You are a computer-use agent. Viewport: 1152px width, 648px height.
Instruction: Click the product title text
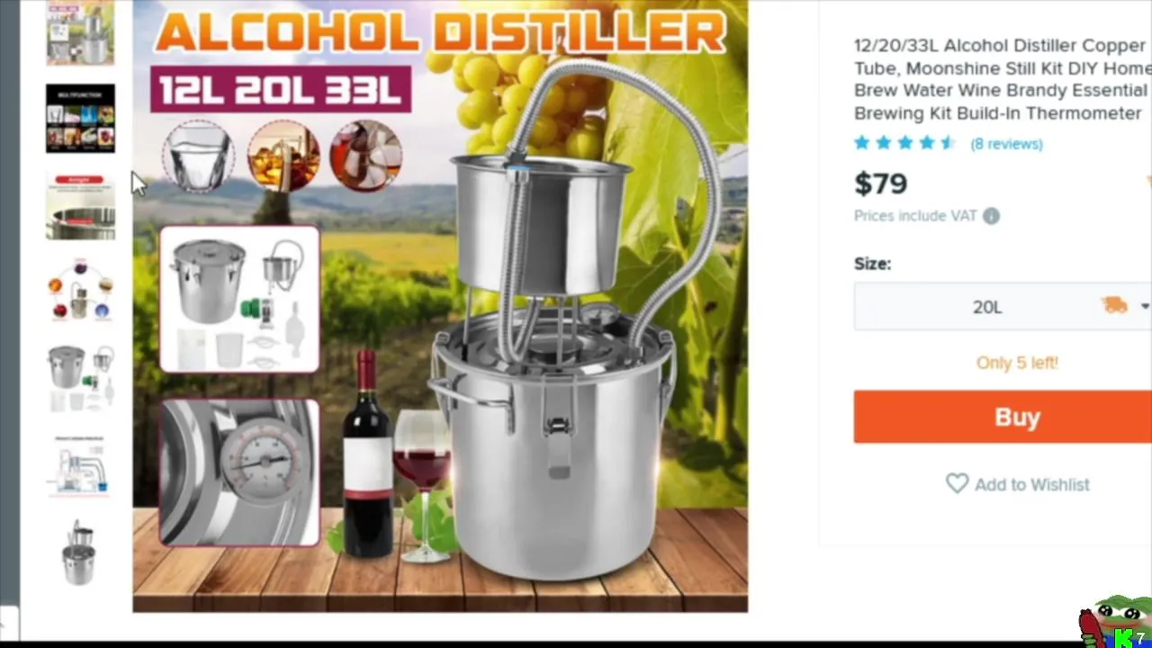[x=1001, y=79]
